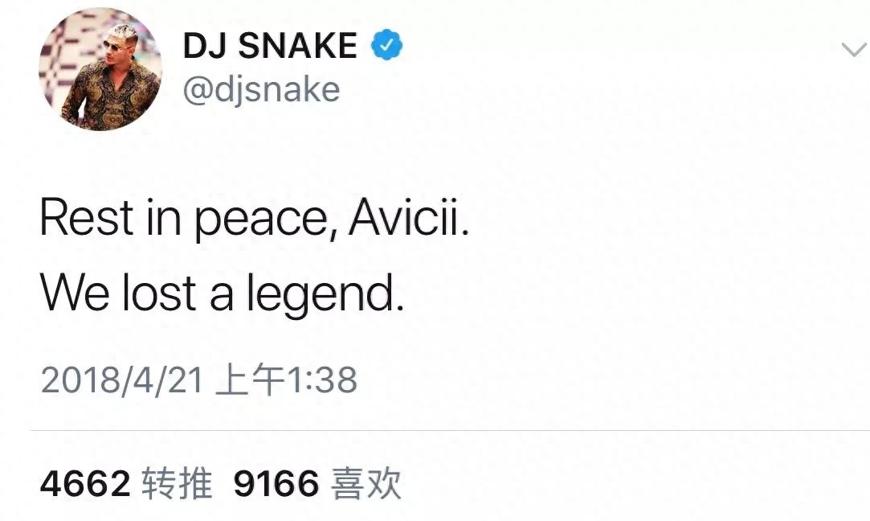The width and height of the screenshot is (870, 521).
Task: Open the 2018/4/21 date stamp
Action: 121,380
